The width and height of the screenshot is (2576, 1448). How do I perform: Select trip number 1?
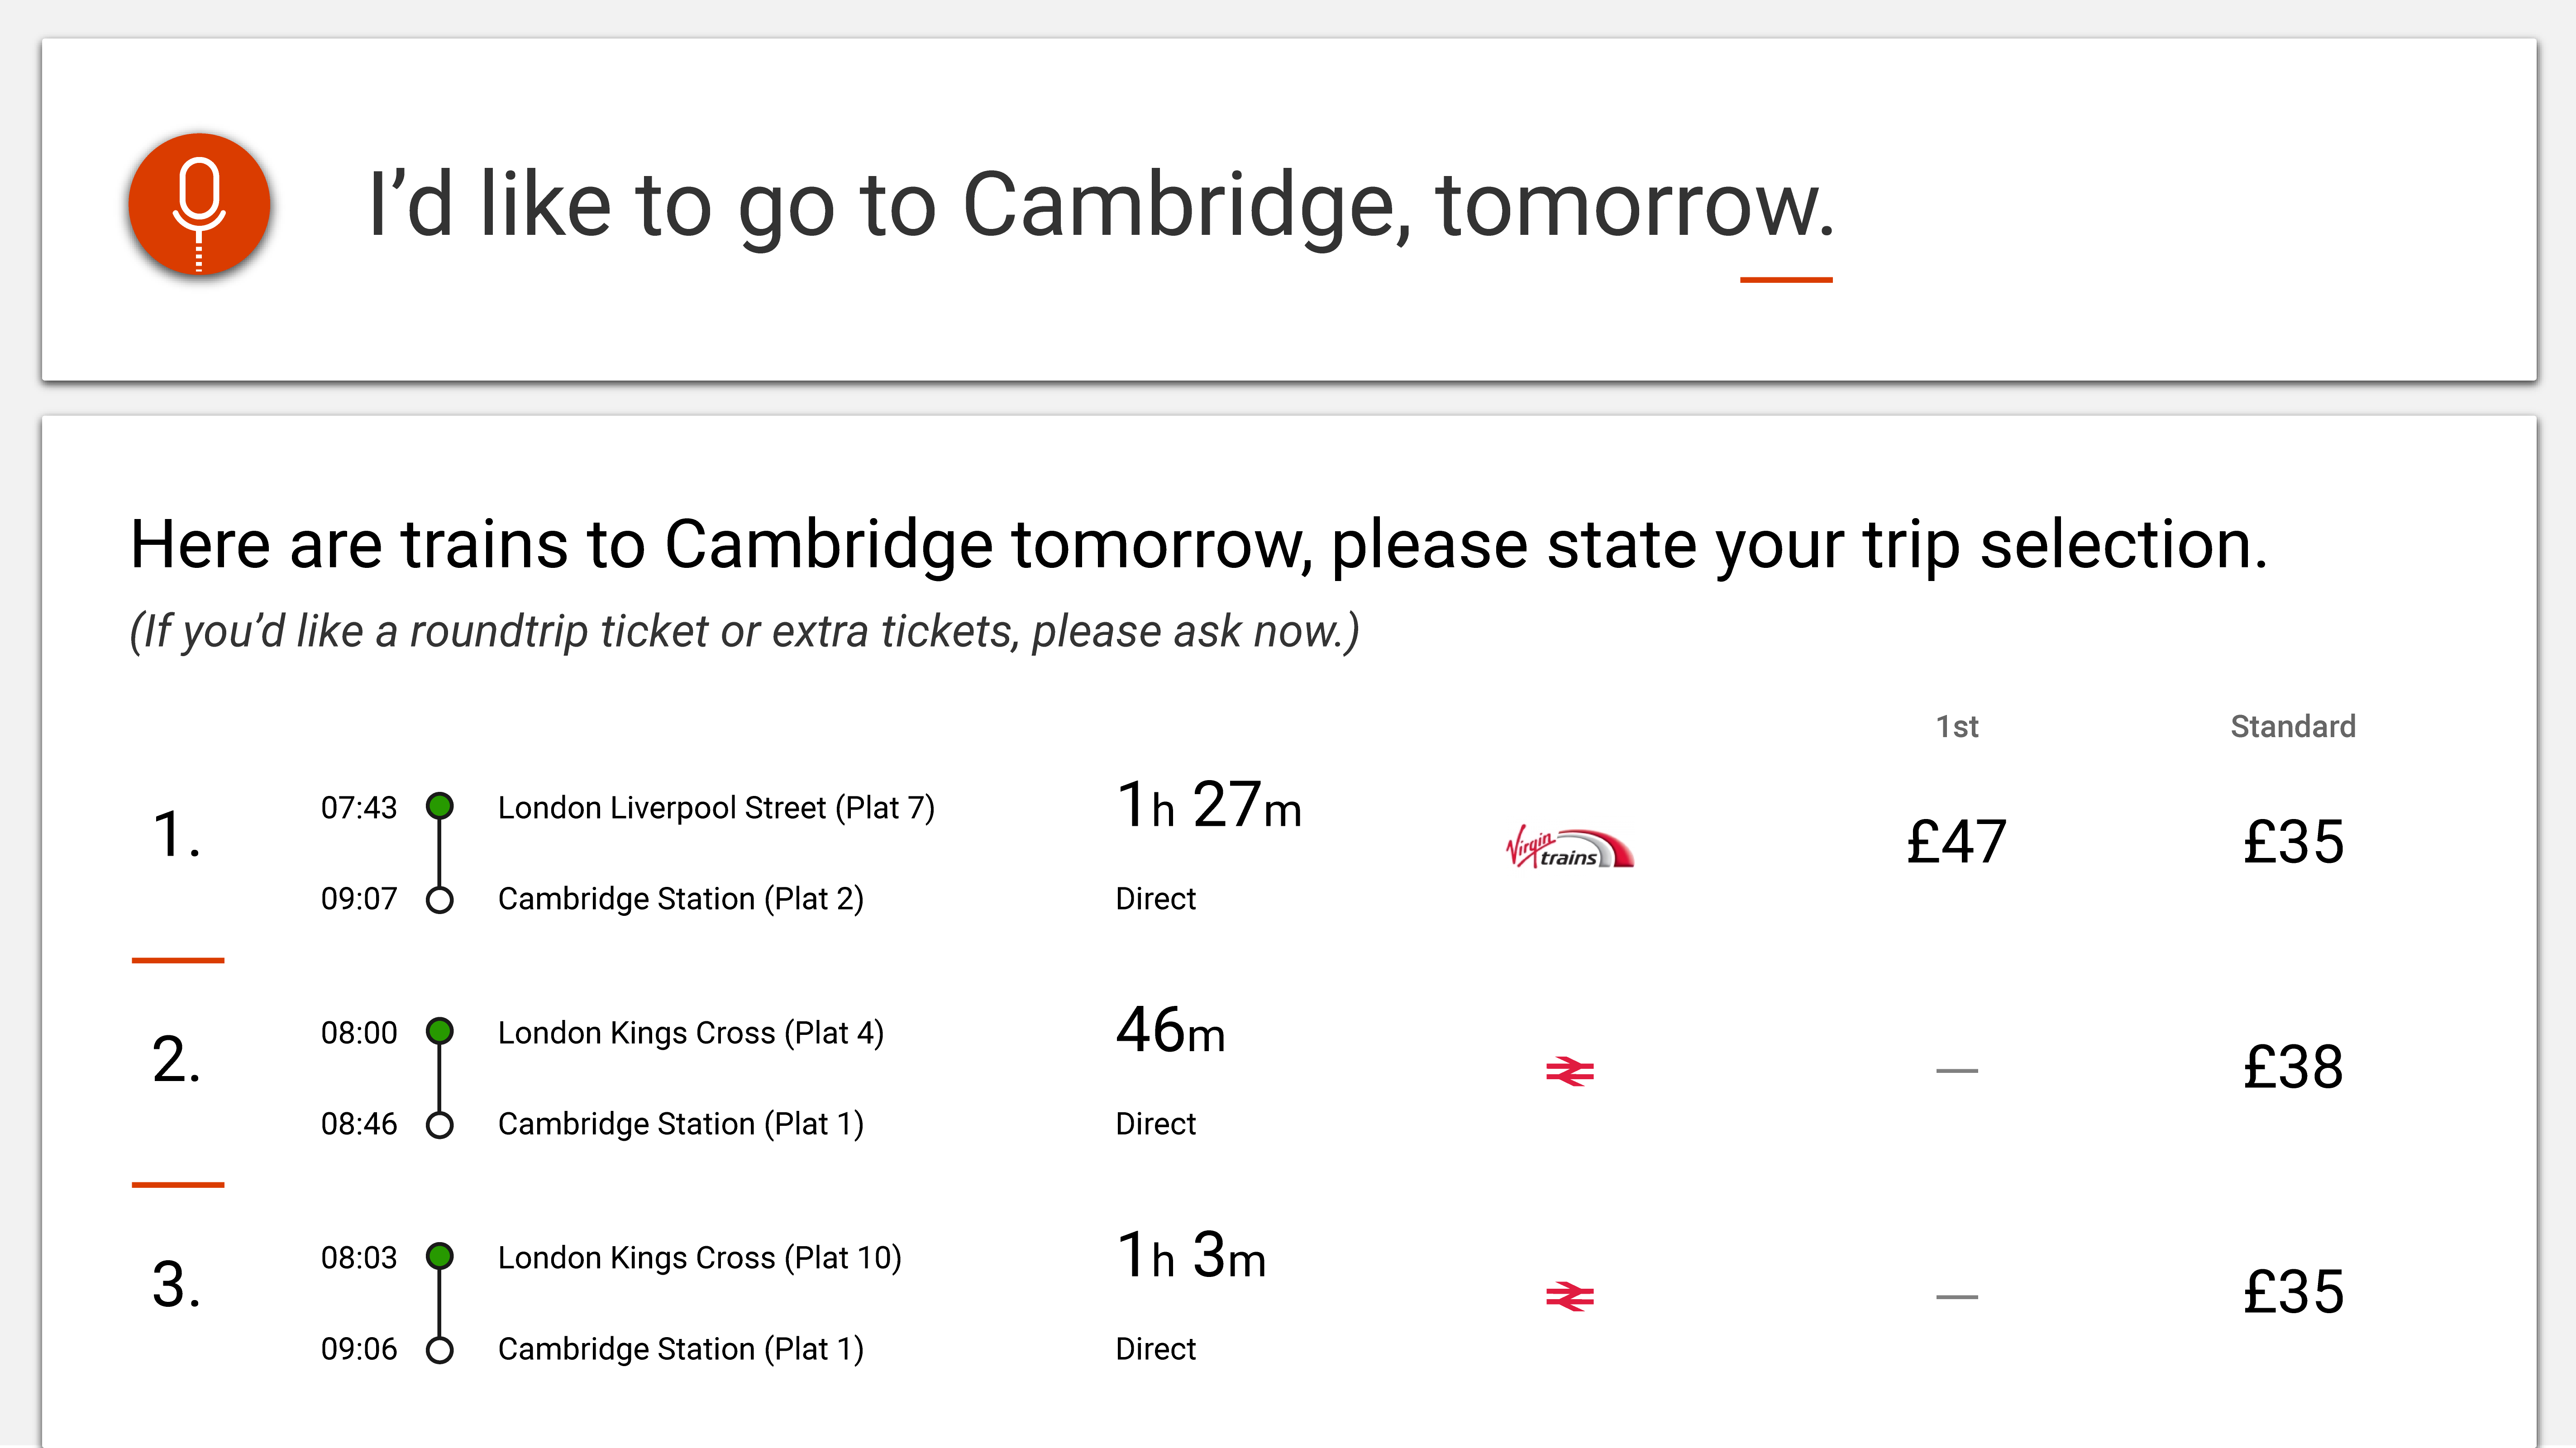[176, 835]
